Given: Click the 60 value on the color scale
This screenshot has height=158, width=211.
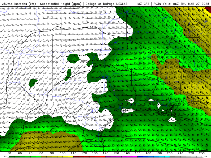Looking at the screenshot, I should (20, 153).
